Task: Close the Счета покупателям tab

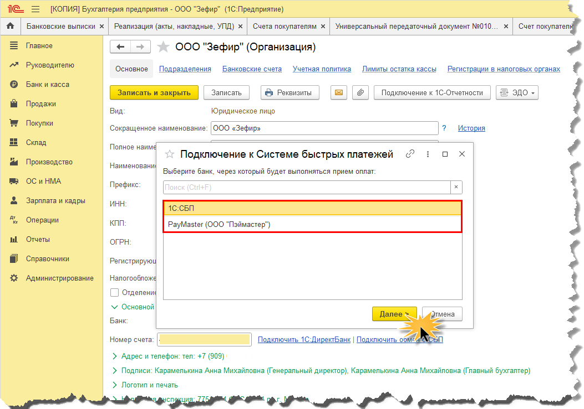Action: [323, 27]
